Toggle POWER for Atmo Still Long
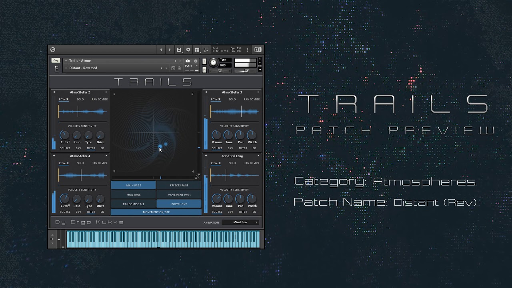The width and height of the screenshot is (512, 288). pos(216,163)
